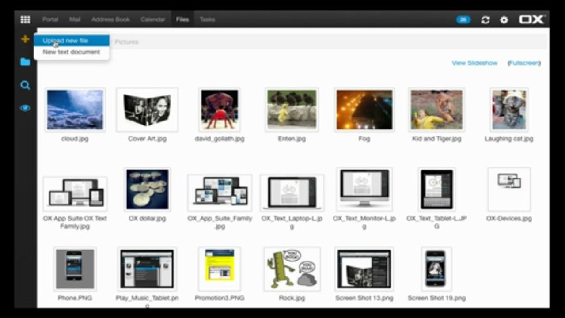This screenshot has height=318, width=565.
Task: Open the Promotion3.PNG thumbnail
Action: point(220,269)
